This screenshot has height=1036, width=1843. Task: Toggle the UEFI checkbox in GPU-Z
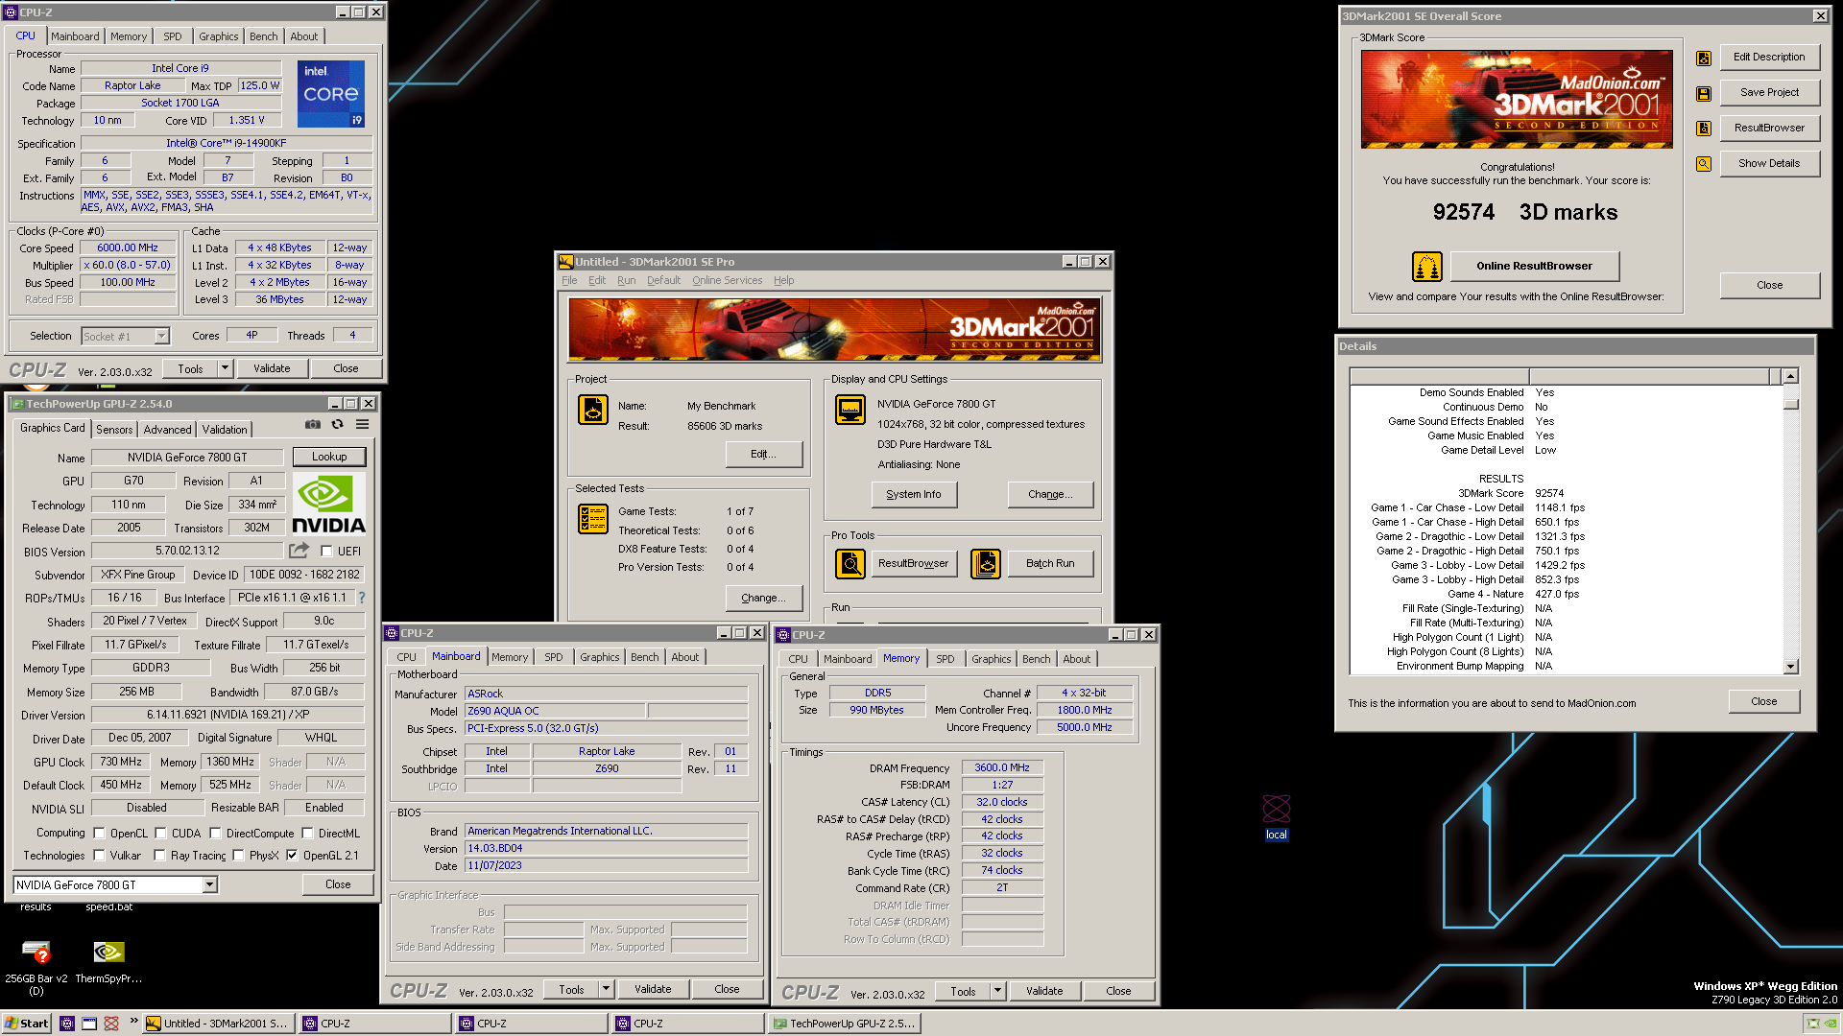pos(326,552)
